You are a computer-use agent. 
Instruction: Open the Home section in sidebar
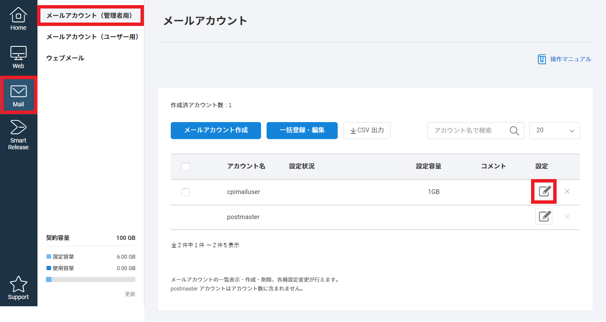point(18,19)
